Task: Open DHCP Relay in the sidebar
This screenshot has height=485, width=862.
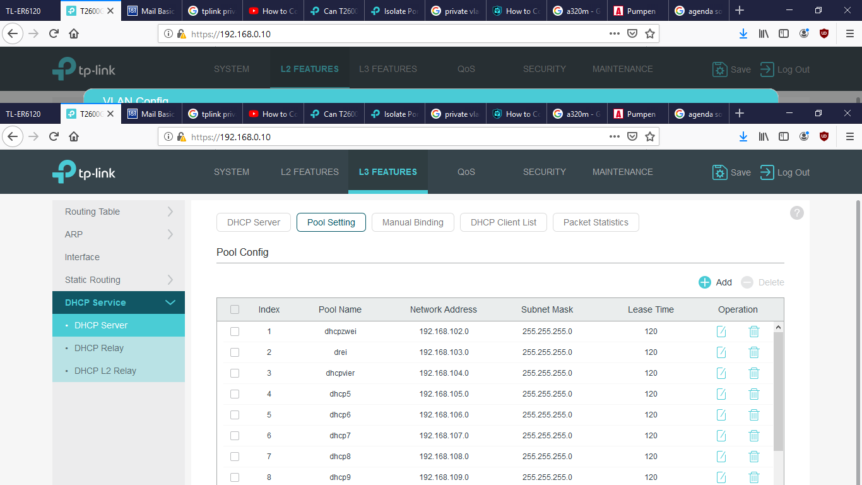Action: tap(119, 348)
